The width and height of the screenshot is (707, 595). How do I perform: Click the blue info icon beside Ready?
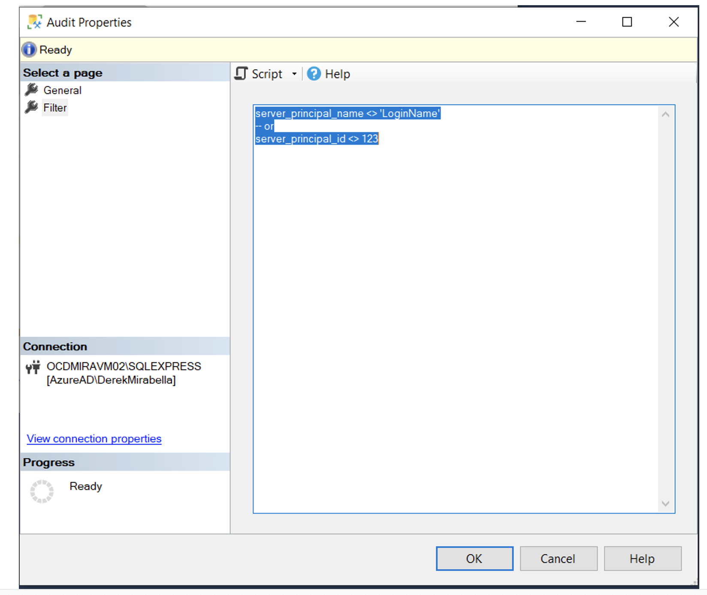(x=29, y=50)
